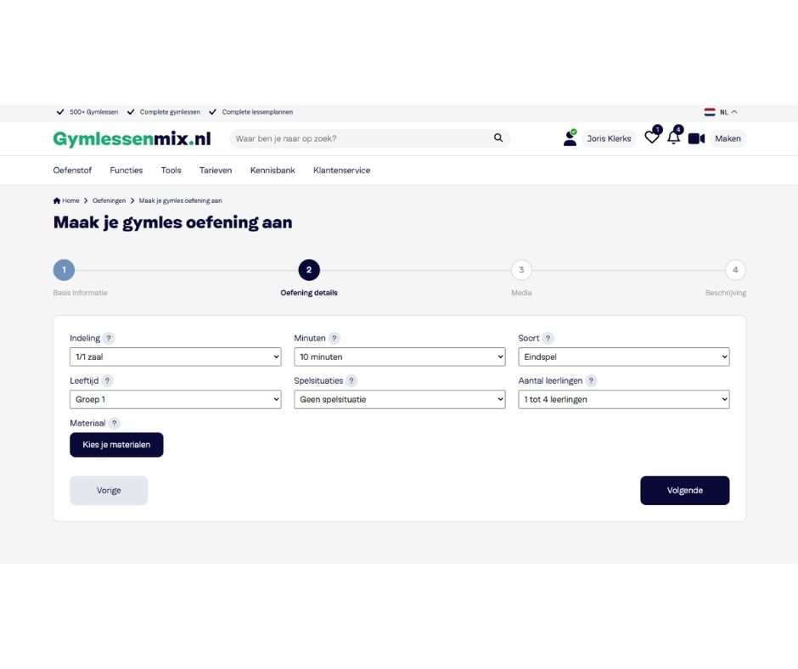Open the Kennisbank menu item

pyautogui.click(x=273, y=170)
